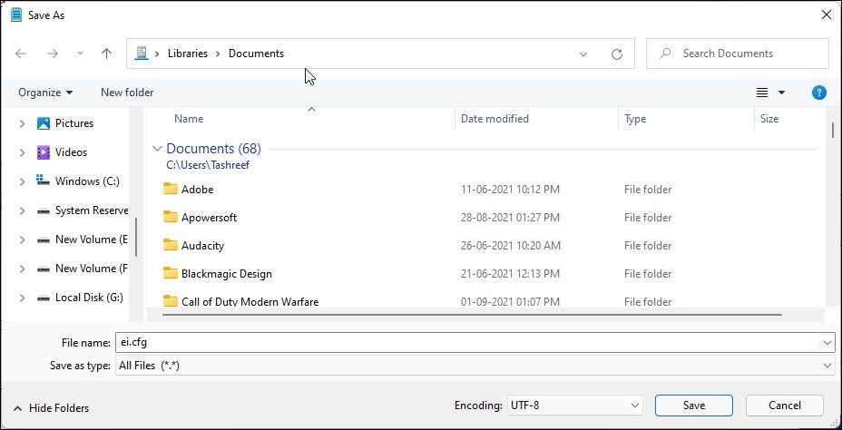Change view with the view layout icon
The image size is (842, 430).
[x=762, y=93]
